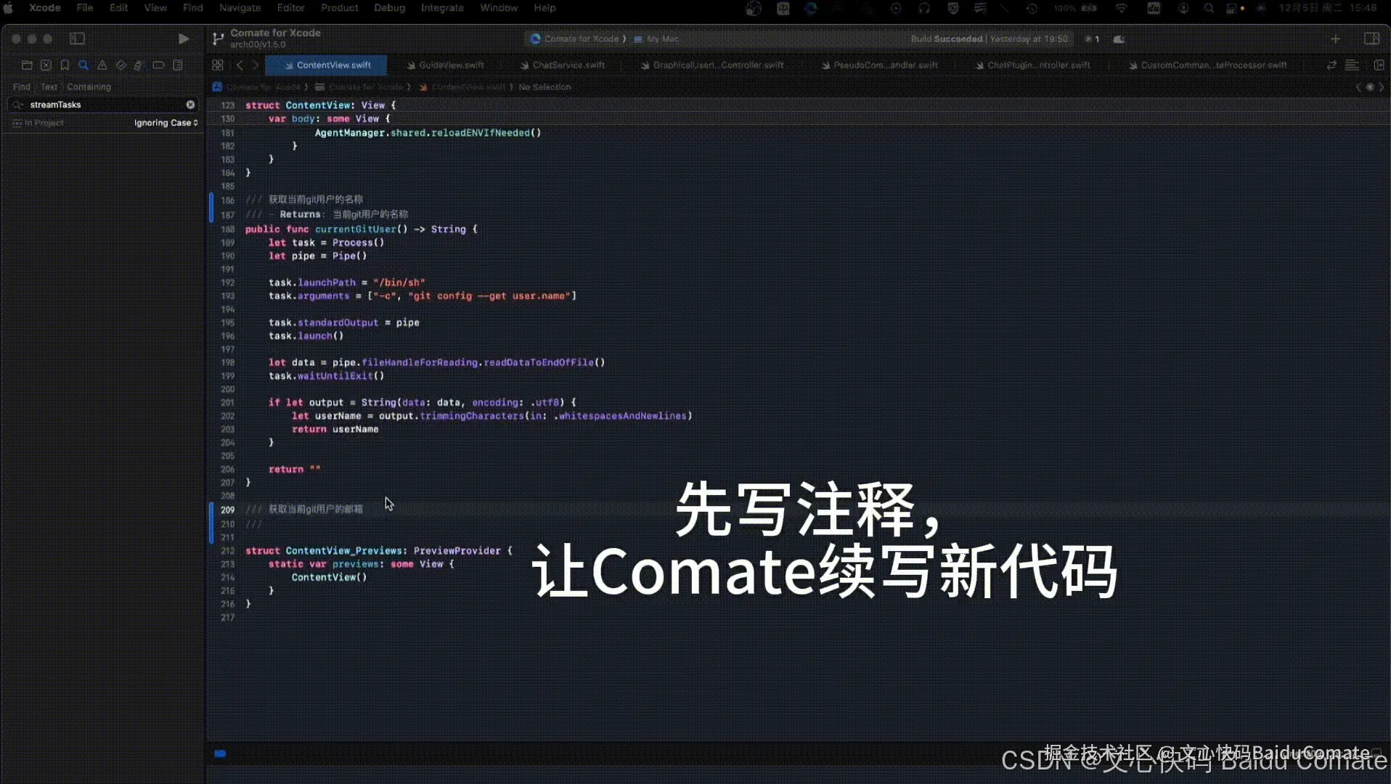Open the cloud status icon in toolbar
The width and height of the screenshot is (1391, 784).
[x=1119, y=39]
